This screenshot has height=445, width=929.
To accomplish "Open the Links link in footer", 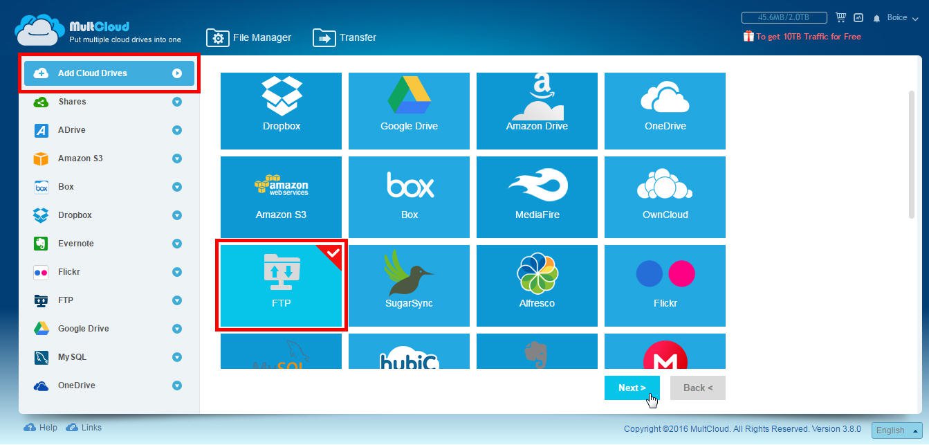I will (x=84, y=428).
